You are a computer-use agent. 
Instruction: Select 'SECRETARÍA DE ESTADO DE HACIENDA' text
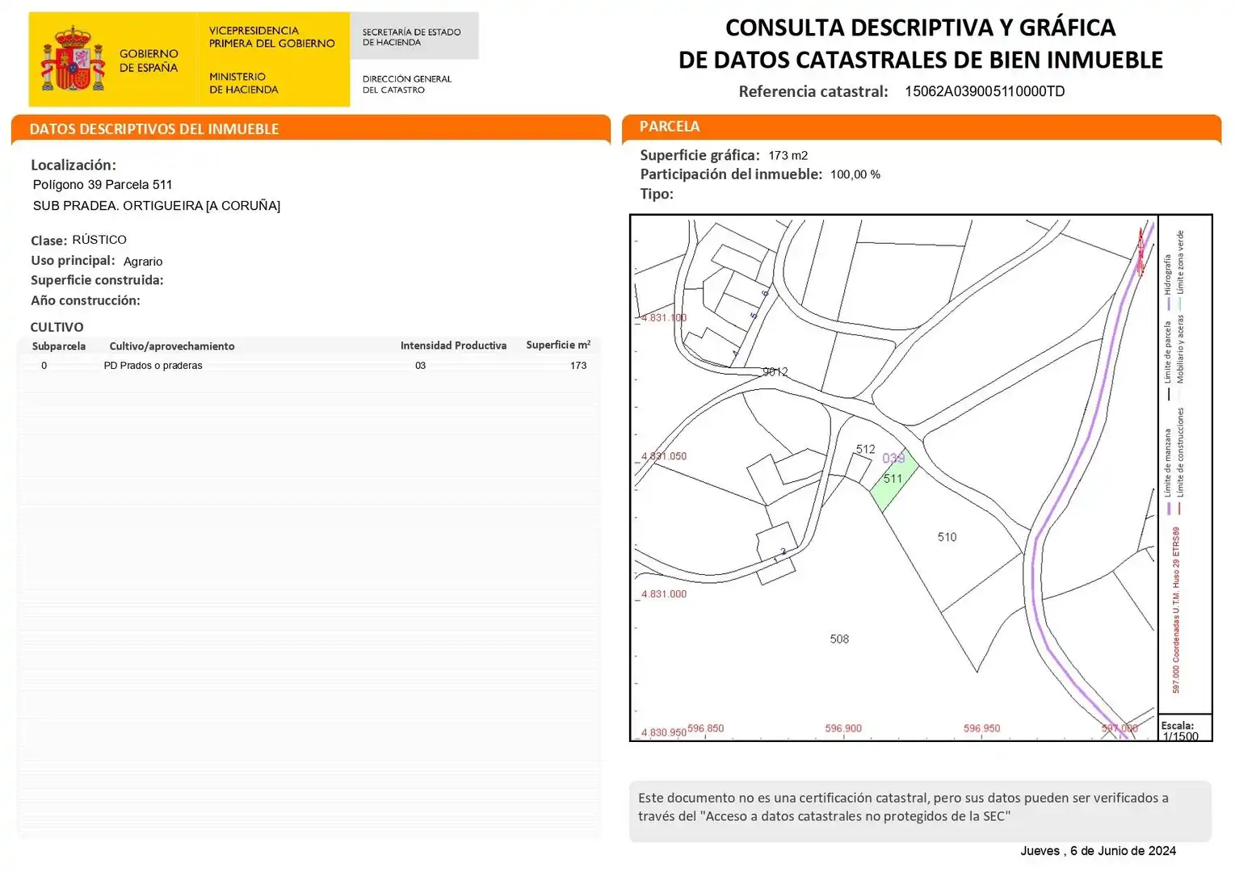click(411, 37)
